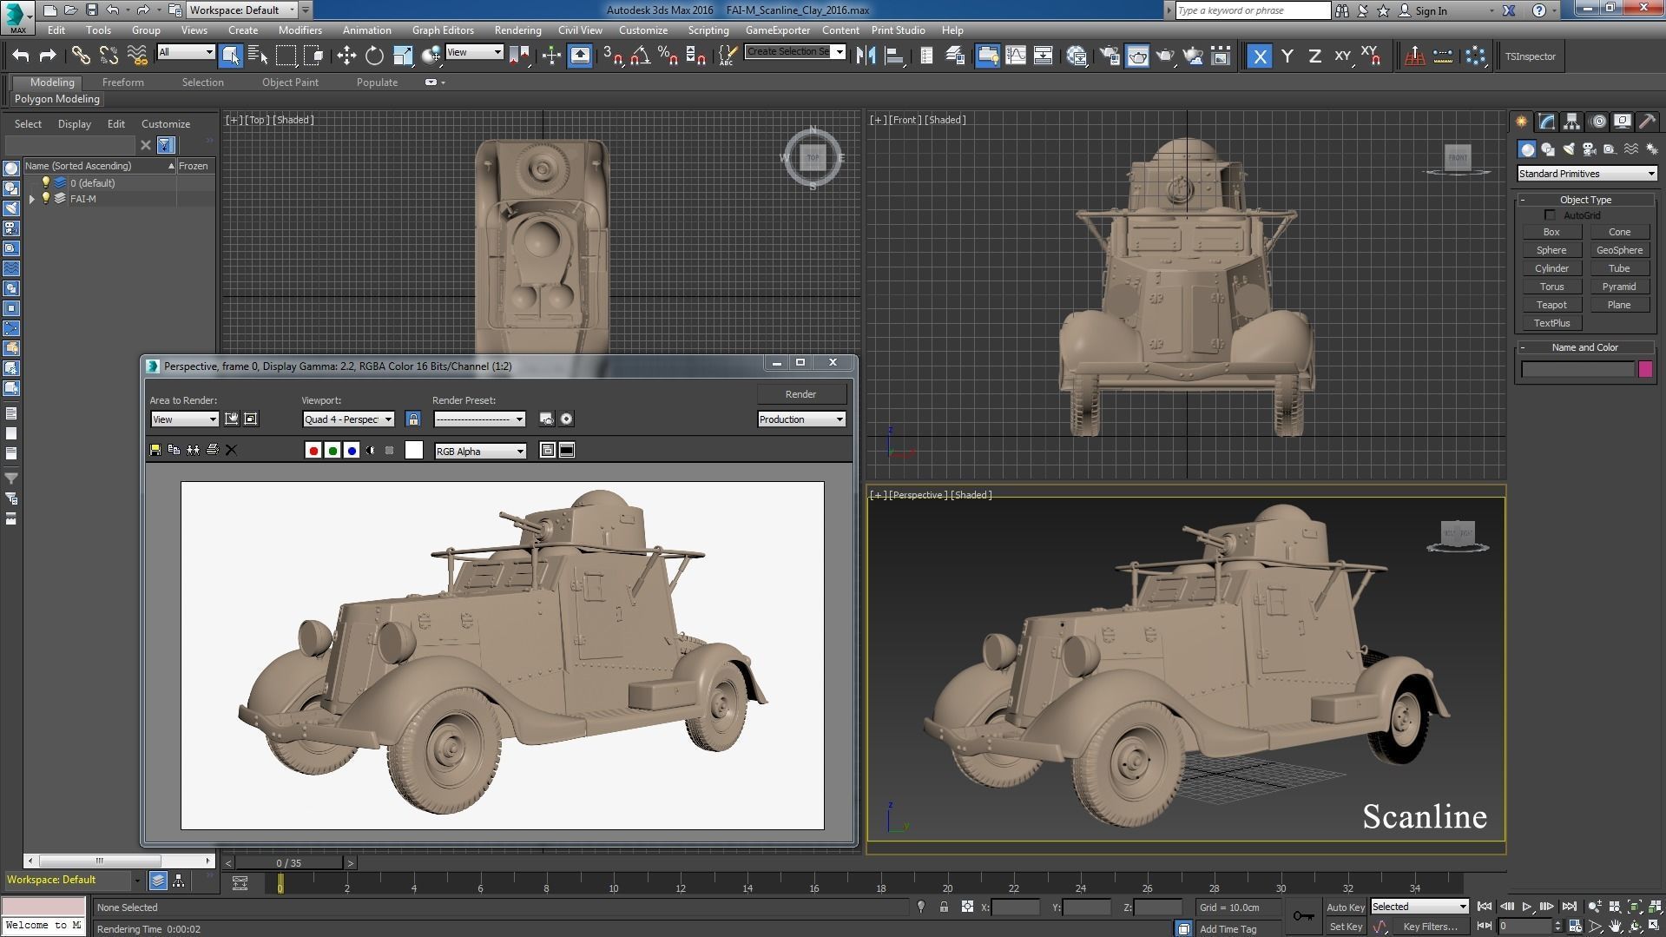This screenshot has width=1666, height=937.
Task: Expand the FAI-M layer tree
Action: click(x=32, y=199)
